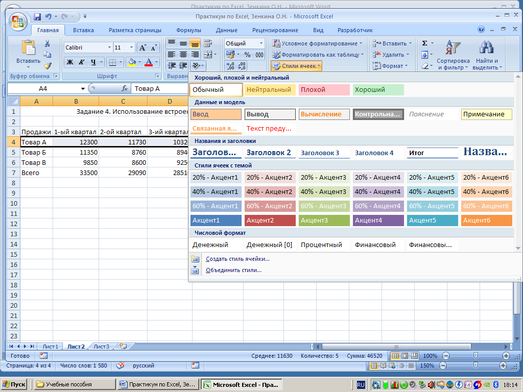Toggle bottom vertical alignment
The width and height of the screenshot is (523, 392).
(x=195, y=43)
